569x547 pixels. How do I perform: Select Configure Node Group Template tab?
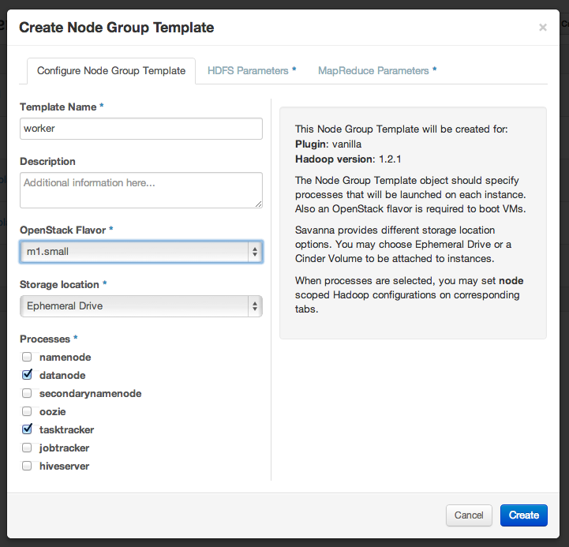point(111,71)
